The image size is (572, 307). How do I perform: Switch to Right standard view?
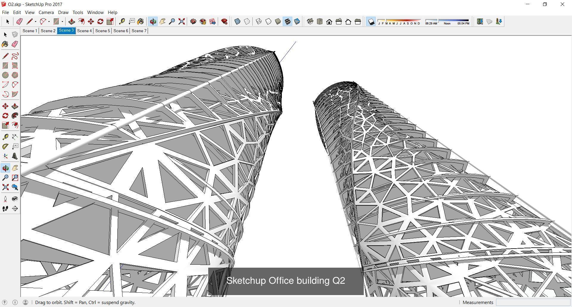(x=339, y=21)
